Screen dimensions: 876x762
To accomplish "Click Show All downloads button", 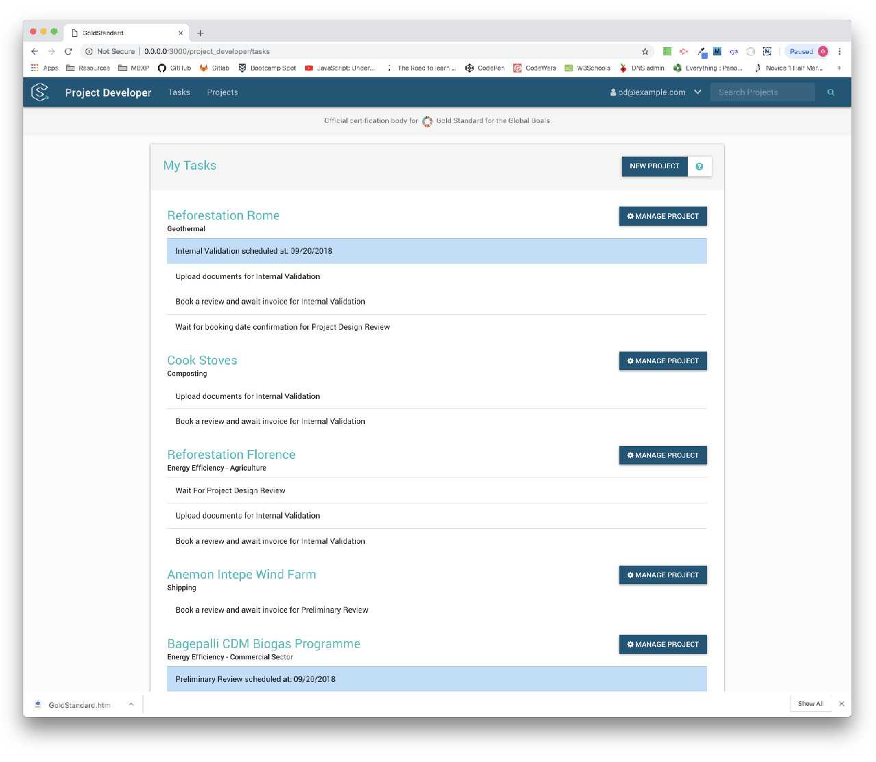I will coord(810,704).
